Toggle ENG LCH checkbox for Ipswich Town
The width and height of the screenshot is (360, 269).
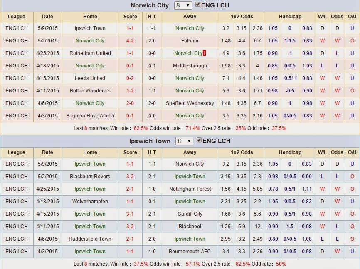[x=199, y=140]
